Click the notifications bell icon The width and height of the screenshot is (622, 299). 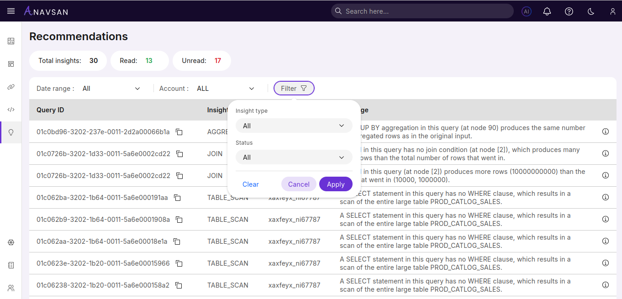pyautogui.click(x=547, y=11)
